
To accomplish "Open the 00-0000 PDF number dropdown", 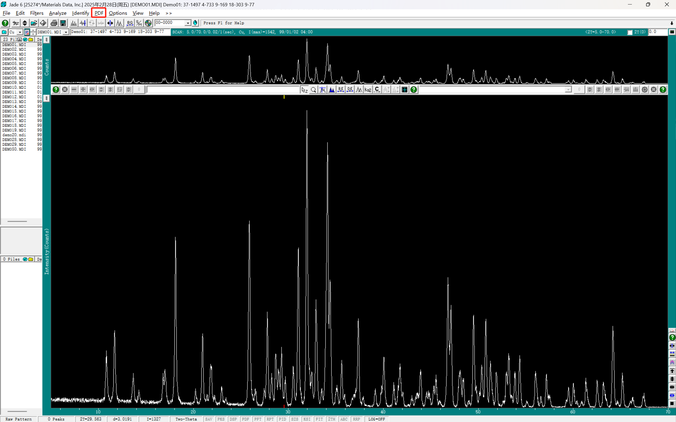I will click(188, 23).
